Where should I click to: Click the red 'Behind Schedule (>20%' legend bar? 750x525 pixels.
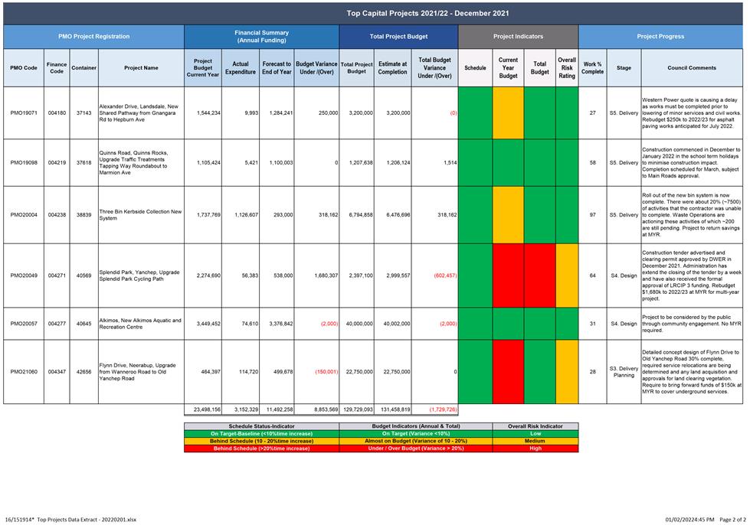pyautogui.click(x=261, y=448)
